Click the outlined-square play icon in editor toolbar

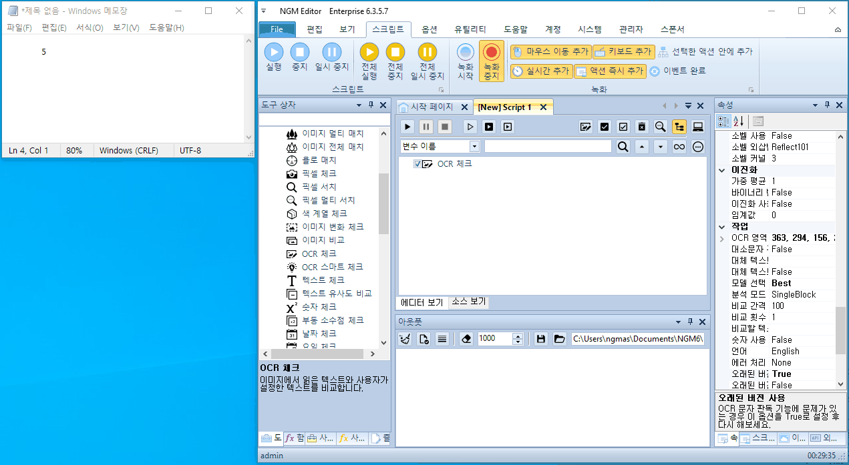[508, 127]
